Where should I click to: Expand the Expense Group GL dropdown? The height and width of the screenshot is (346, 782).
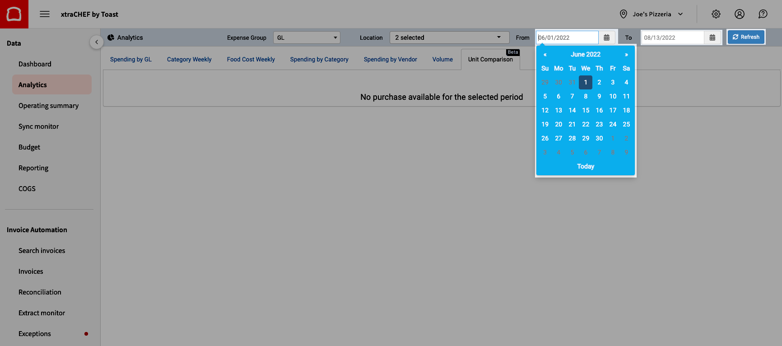click(307, 37)
